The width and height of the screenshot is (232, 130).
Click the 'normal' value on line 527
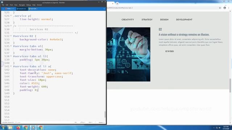tap(46, 19)
